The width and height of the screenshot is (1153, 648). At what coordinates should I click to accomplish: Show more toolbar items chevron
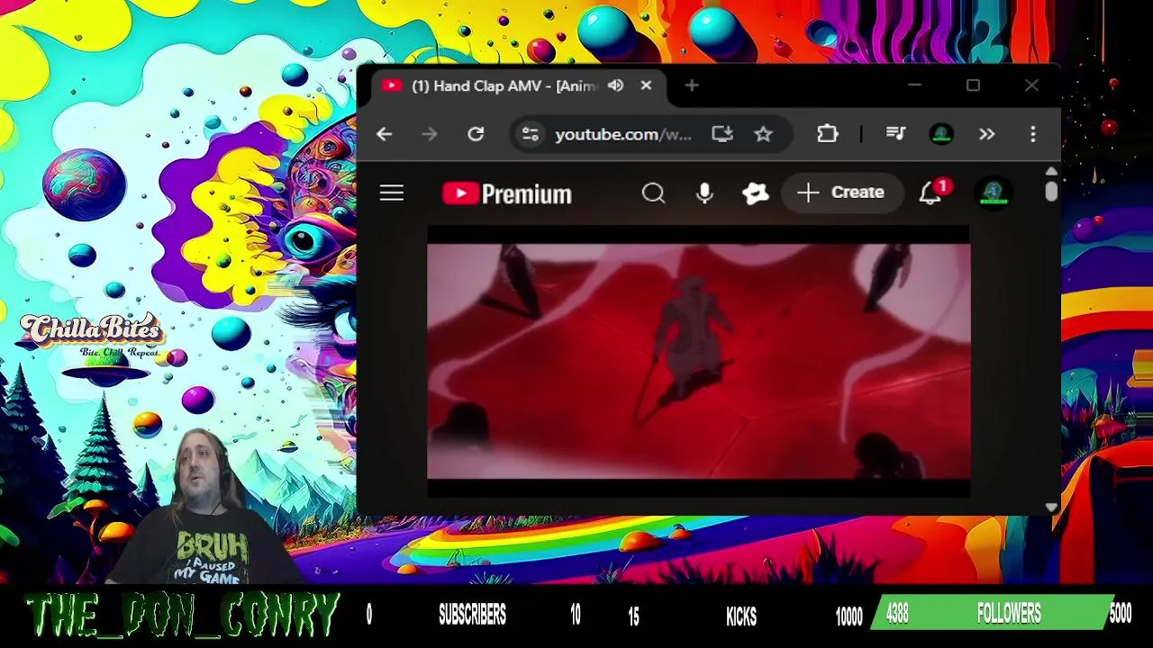[987, 134]
